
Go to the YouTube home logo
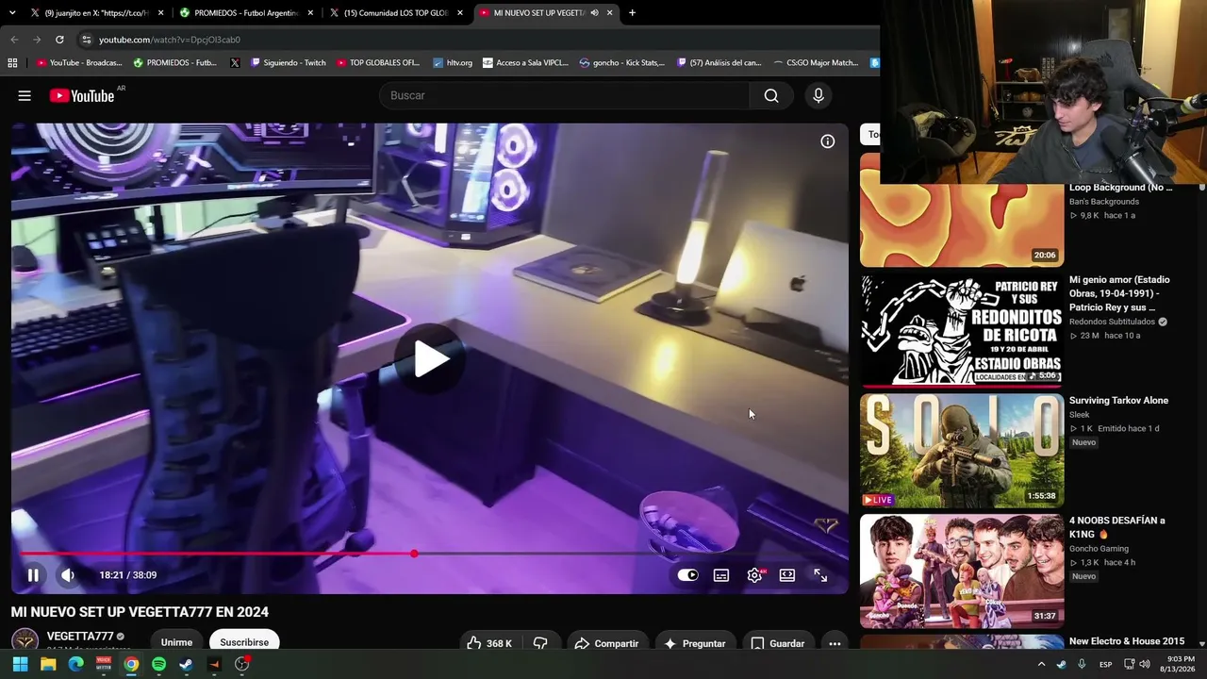coord(82,95)
